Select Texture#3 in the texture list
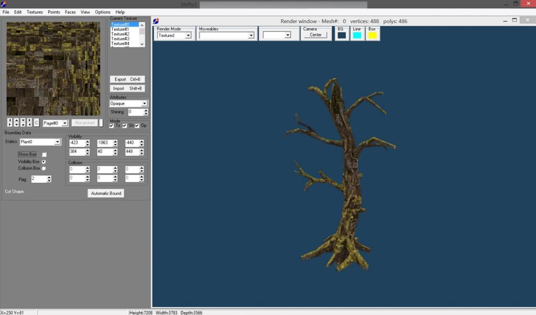536x315 pixels. click(x=125, y=39)
